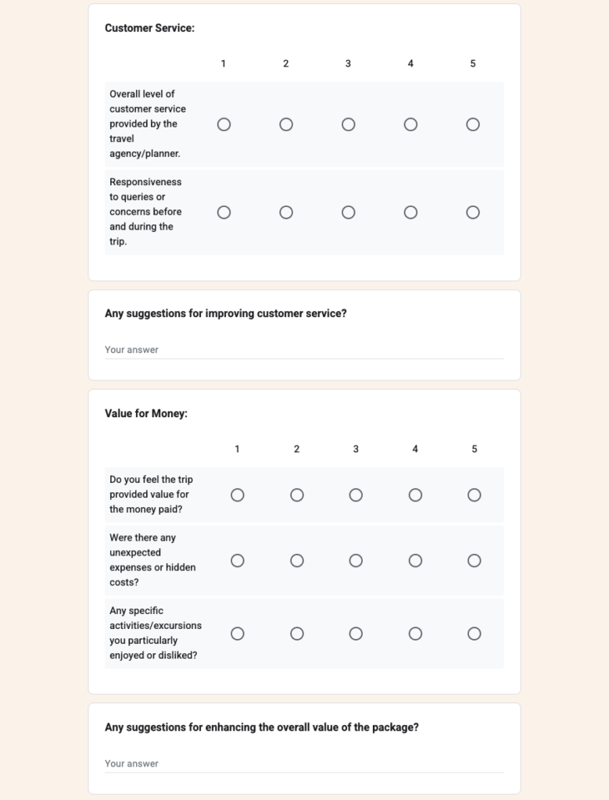Select rating 3 for overall customer service
Image resolution: width=609 pixels, height=800 pixels.
[348, 123]
